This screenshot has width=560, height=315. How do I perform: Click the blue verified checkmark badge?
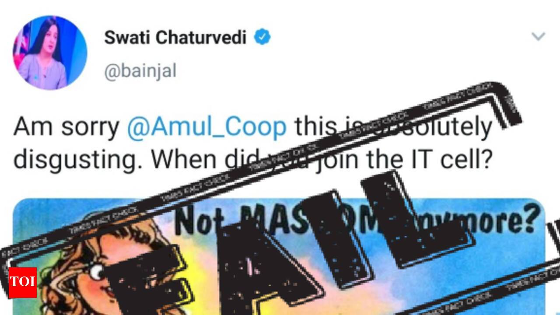(x=262, y=38)
